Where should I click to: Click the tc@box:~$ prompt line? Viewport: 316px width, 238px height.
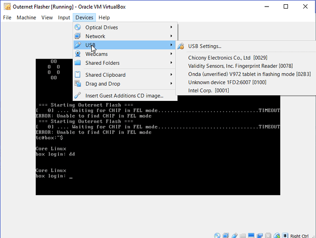tap(49, 138)
